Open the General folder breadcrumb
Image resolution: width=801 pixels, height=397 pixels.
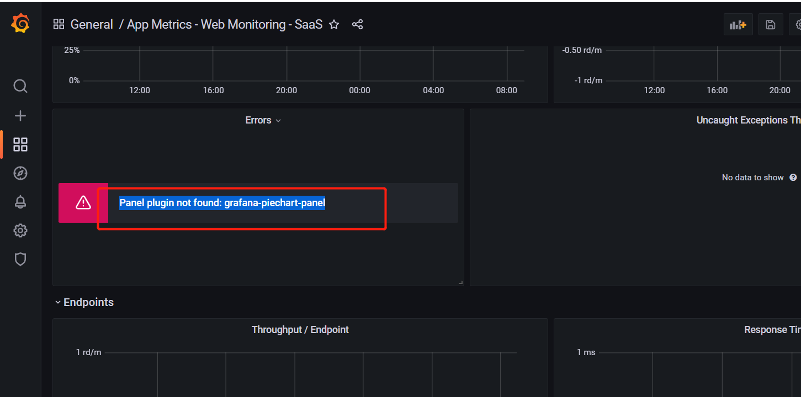coord(92,24)
